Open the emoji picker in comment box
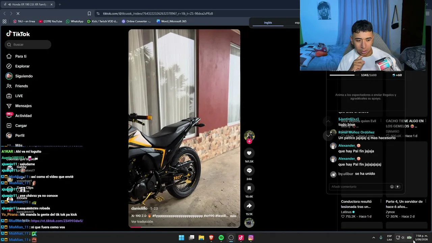432x243 pixels. (392, 187)
